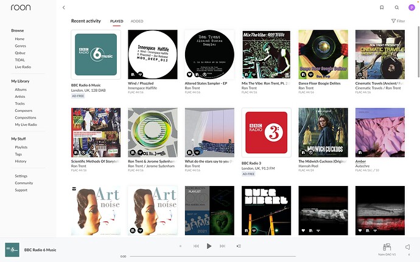Open Live Radio in the sidebar

[23, 67]
